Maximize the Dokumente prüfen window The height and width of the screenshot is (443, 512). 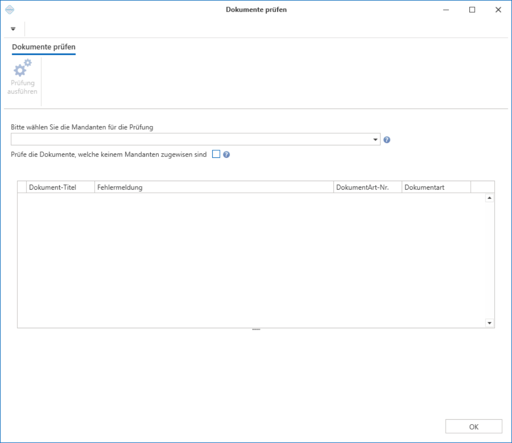click(x=472, y=10)
